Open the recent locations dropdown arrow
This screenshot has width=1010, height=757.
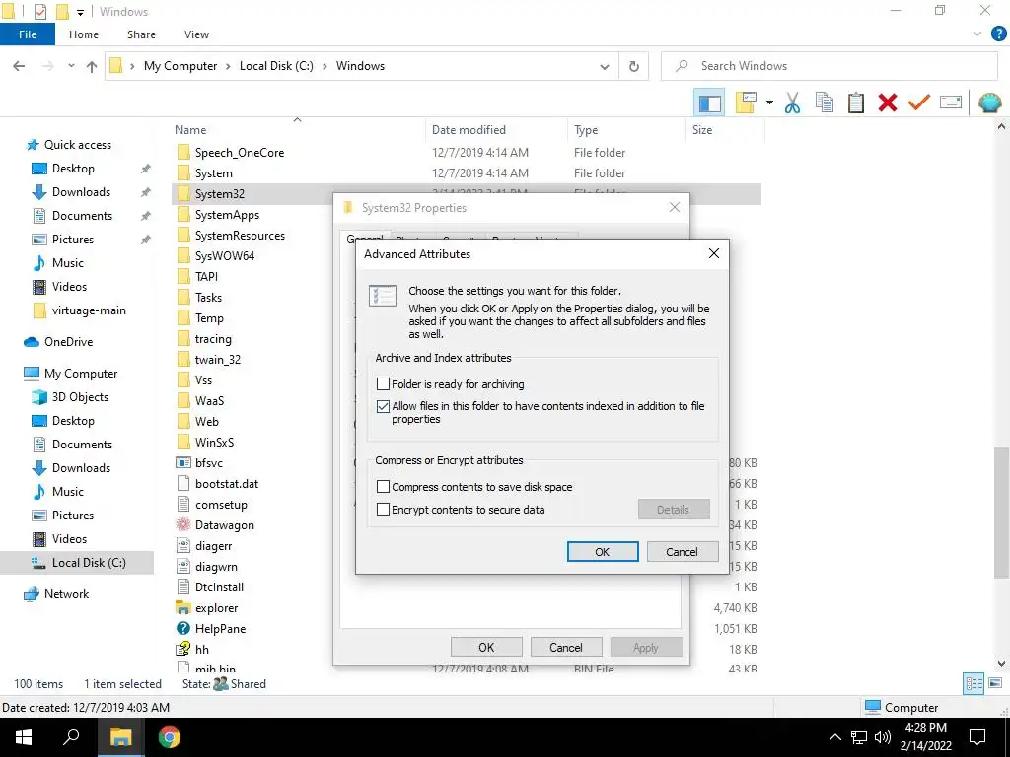[x=71, y=66]
